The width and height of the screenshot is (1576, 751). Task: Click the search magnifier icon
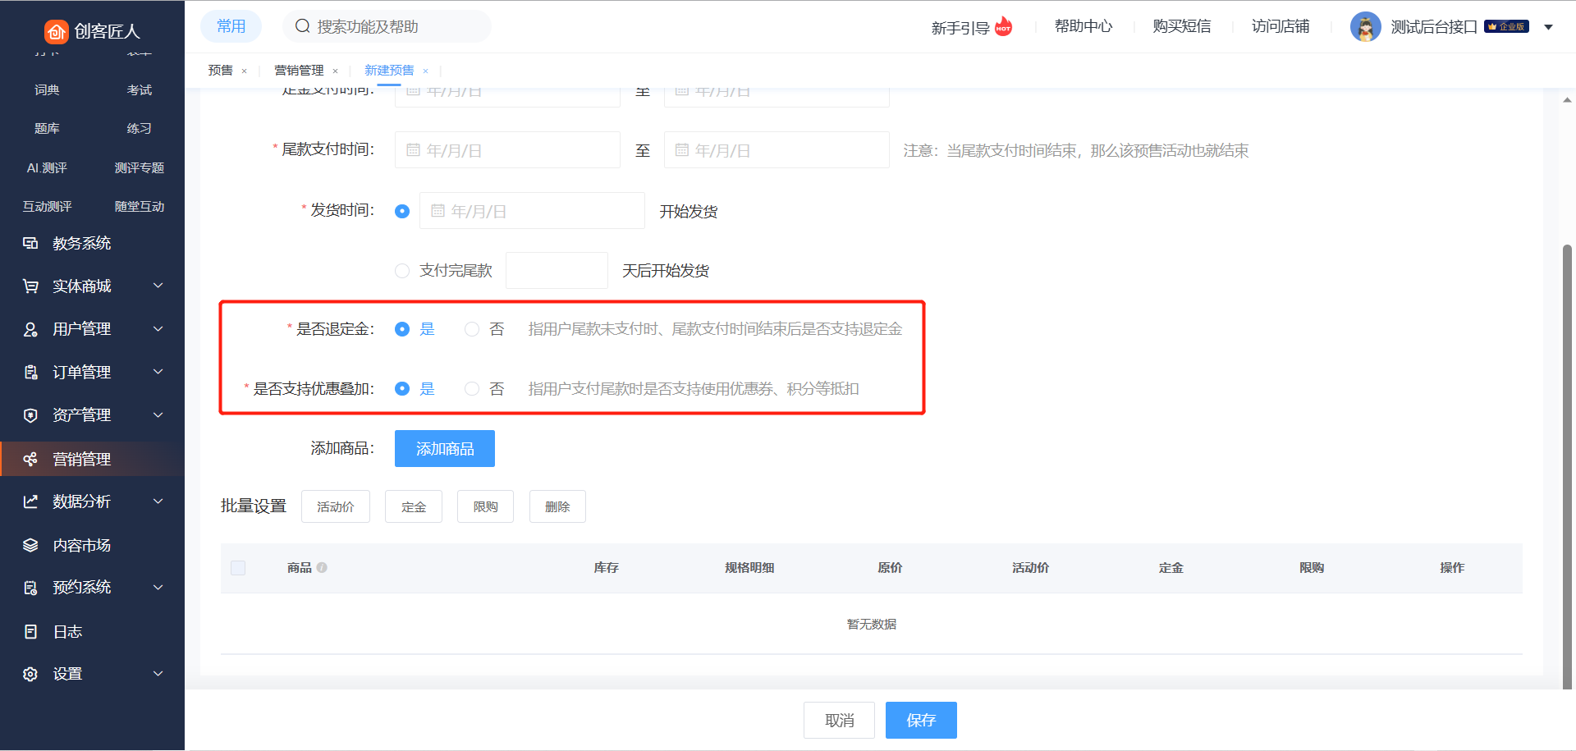[303, 26]
